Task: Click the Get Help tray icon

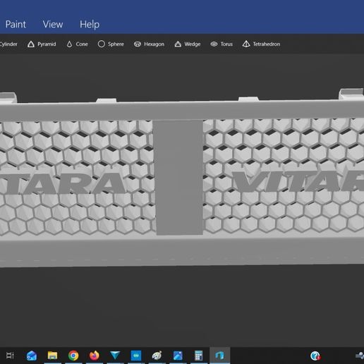Action: tap(315, 356)
